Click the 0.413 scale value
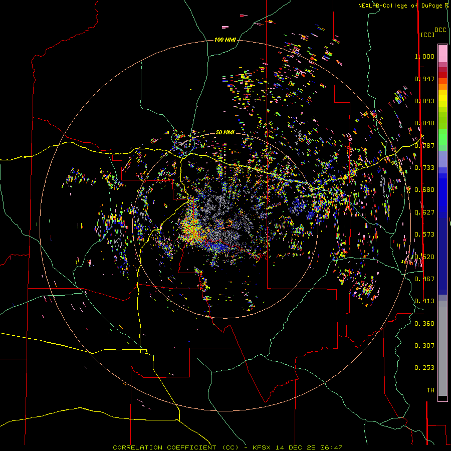451x451 pixels. (424, 301)
